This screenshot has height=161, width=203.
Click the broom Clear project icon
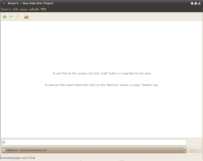tap(17, 16)
